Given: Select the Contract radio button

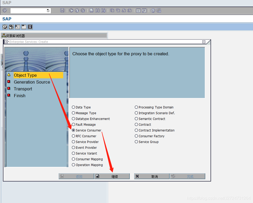Looking at the screenshot, I should [x=136, y=124].
